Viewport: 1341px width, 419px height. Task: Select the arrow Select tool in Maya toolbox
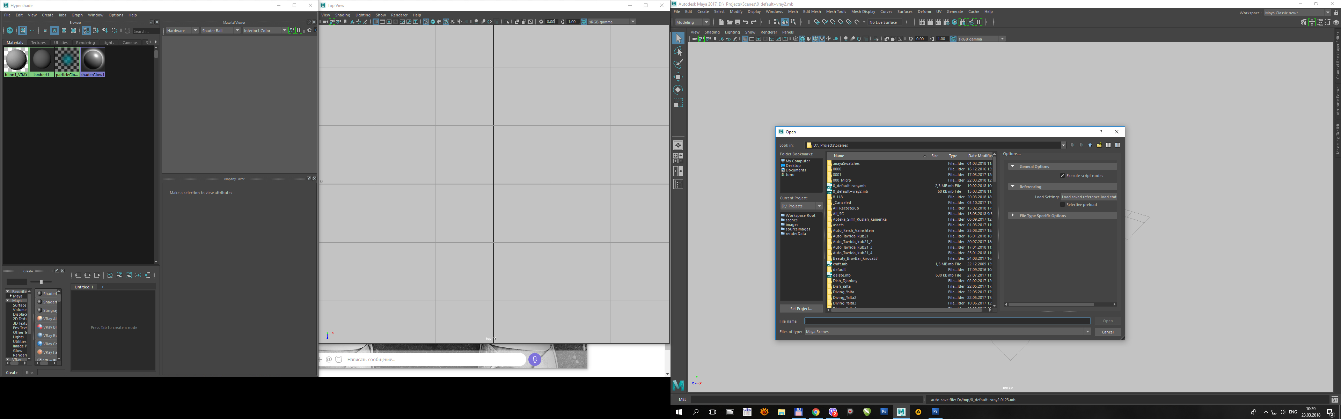click(678, 38)
